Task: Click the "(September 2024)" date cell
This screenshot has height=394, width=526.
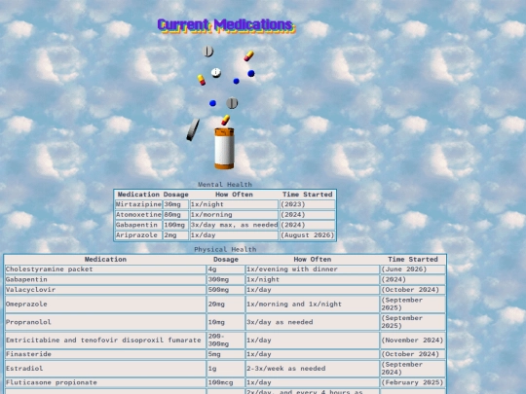Action: click(x=413, y=369)
